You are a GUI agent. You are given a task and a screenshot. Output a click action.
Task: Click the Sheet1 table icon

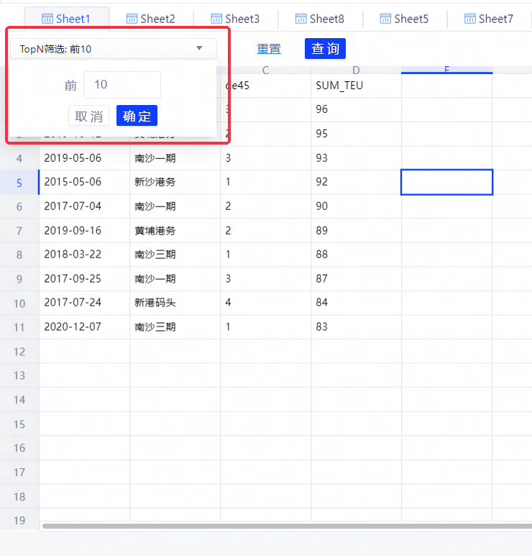48,19
